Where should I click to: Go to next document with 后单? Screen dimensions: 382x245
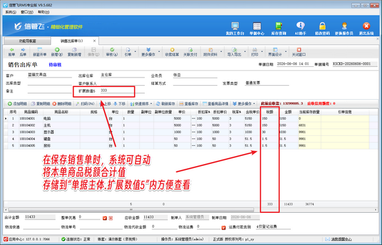tap(23, 52)
